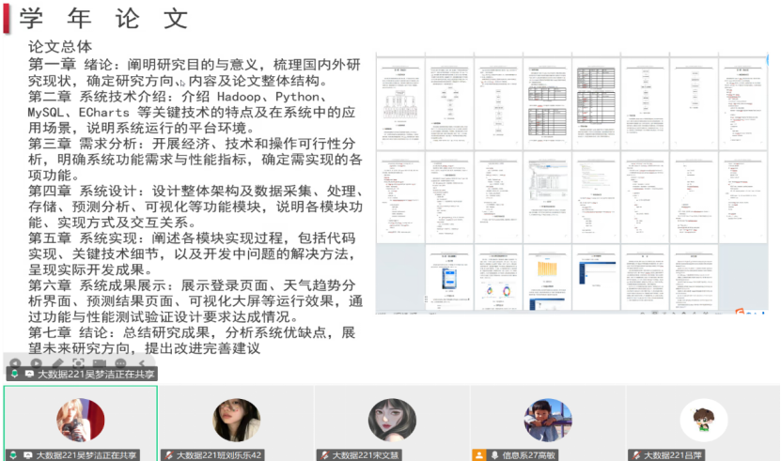The width and height of the screenshot is (781, 461).
Task: Click the camera icon in floating toolbar
Action: [x=99, y=363]
